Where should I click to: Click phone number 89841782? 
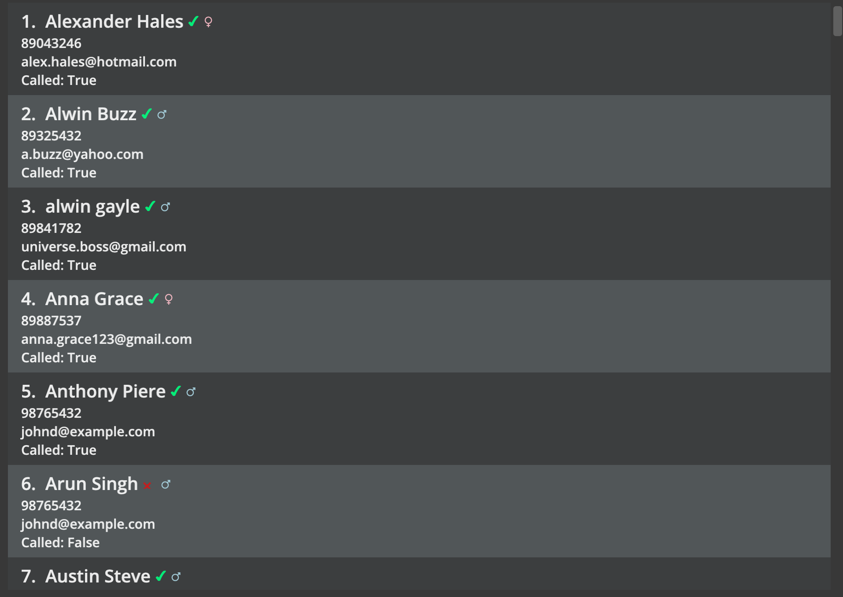51,228
